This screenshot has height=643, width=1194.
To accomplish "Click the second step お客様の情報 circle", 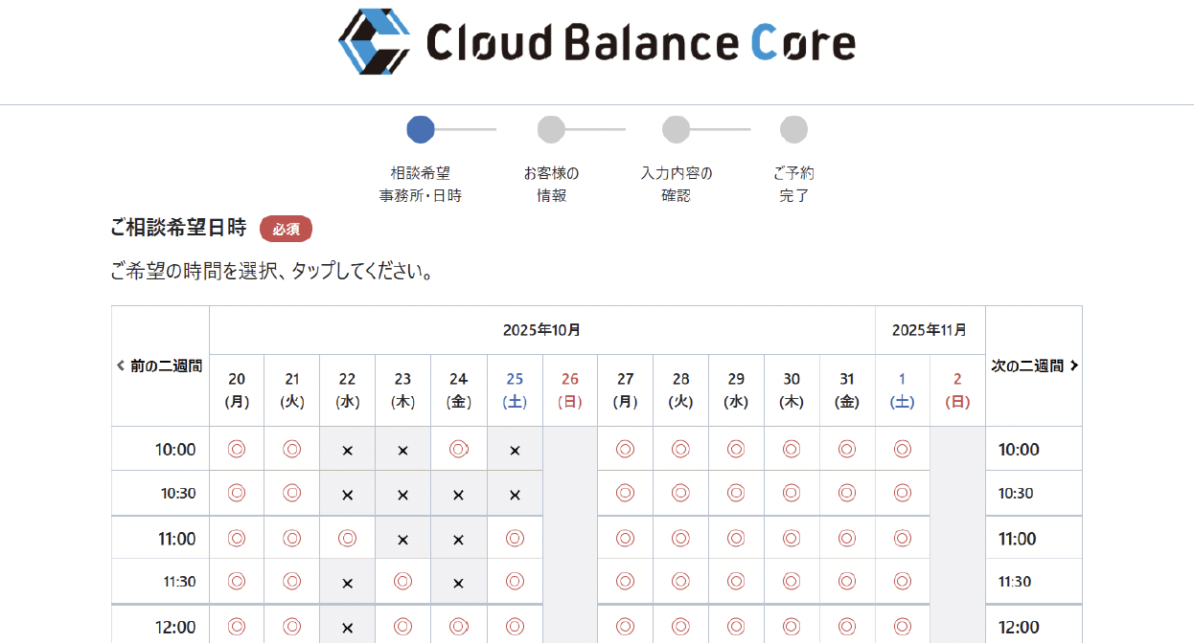I will point(551,129).
